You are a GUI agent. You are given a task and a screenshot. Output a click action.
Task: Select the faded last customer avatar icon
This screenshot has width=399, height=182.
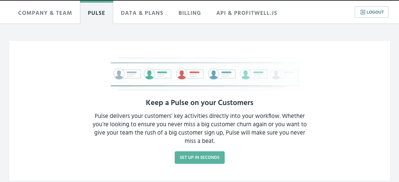pyautogui.click(x=276, y=74)
